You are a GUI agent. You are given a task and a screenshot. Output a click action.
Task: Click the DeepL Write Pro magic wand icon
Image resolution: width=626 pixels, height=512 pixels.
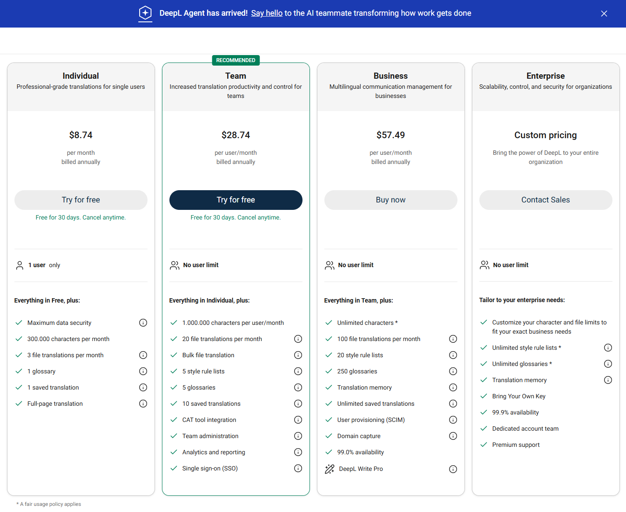pos(330,469)
